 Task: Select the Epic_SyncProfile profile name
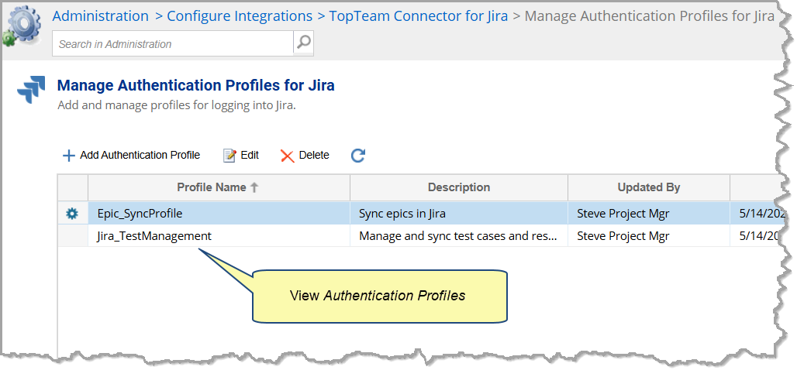[140, 214]
